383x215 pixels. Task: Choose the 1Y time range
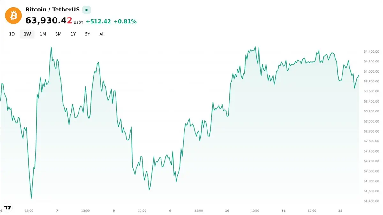click(73, 34)
